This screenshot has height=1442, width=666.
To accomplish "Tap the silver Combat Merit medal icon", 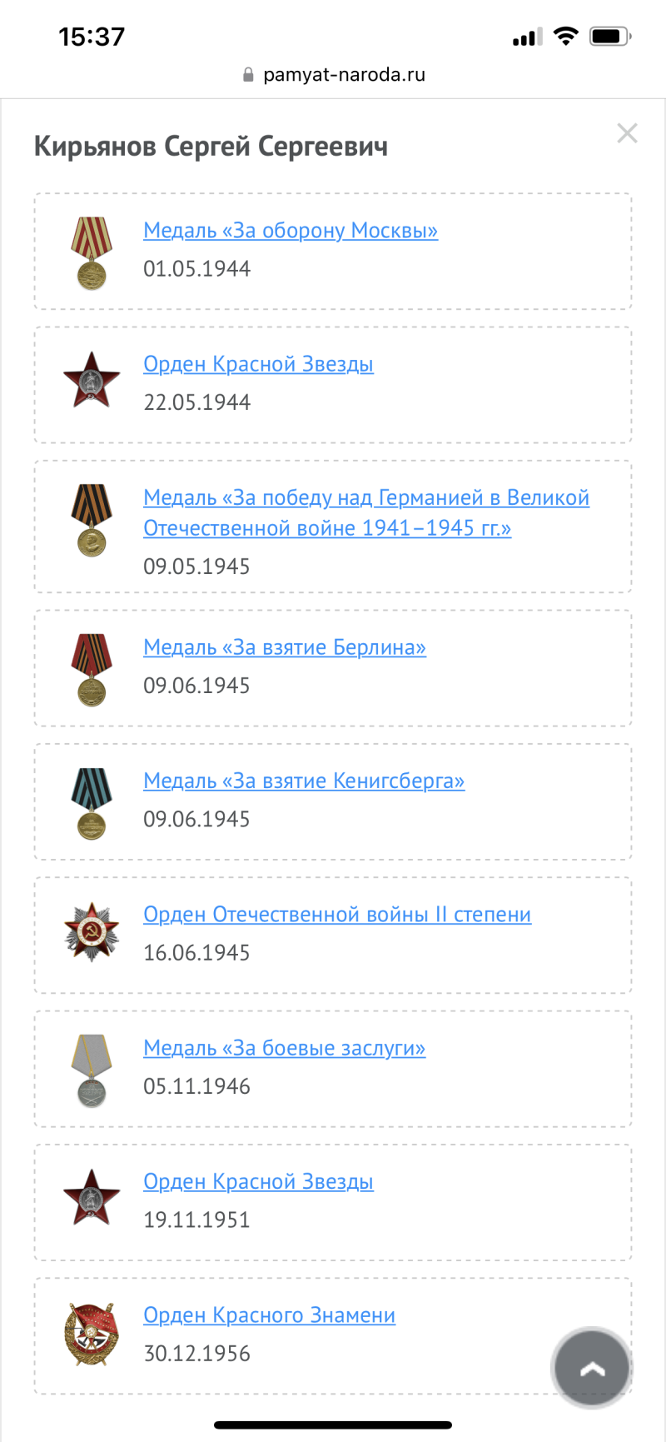I will point(92,1070).
